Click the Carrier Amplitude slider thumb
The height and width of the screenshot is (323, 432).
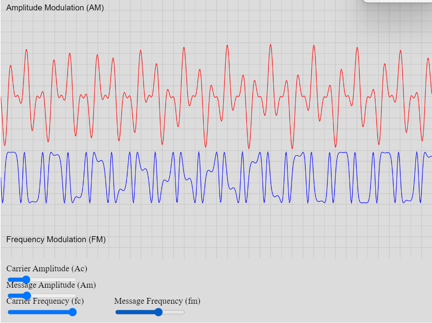(26, 280)
